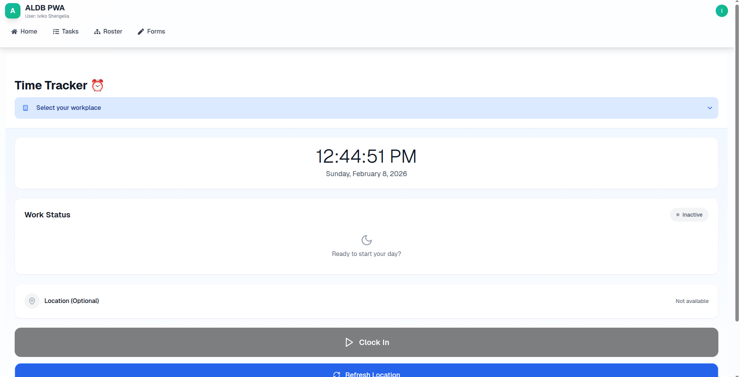Open the user avatar in top right
Viewport: 740px width, 377px height.
[721, 11]
